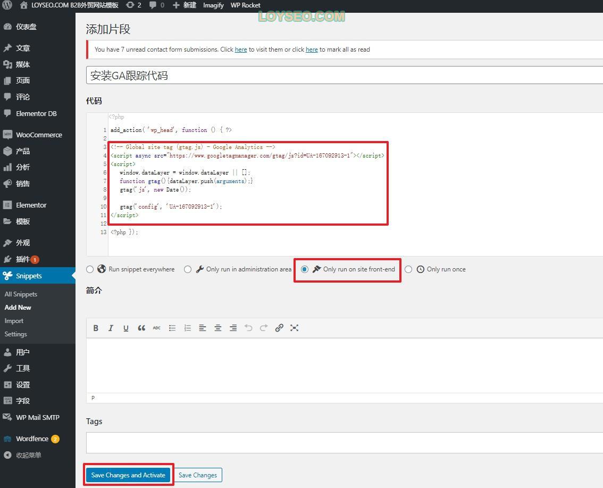
Task: Click the WordPress logo icon
Action: pyautogui.click(x=7, y=5)
